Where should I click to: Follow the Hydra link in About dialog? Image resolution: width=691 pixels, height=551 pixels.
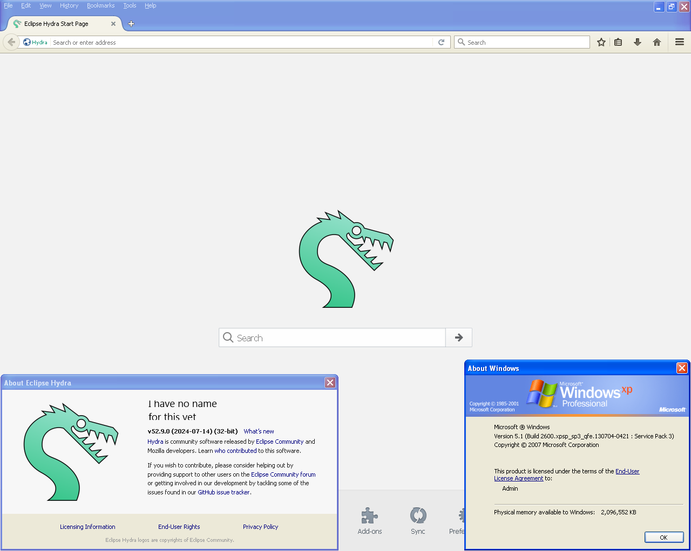(155, 442)
